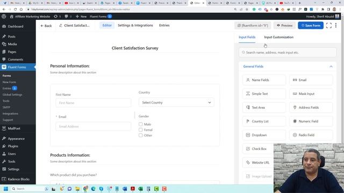The width and height of the screenshot is (344, 193).
Task: Switch to Input Customization tab
Action: (x=278, y=37)
